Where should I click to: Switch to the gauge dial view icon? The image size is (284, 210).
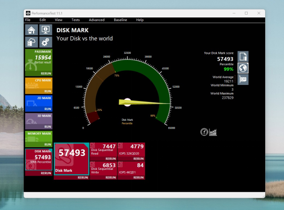(204, 132)
